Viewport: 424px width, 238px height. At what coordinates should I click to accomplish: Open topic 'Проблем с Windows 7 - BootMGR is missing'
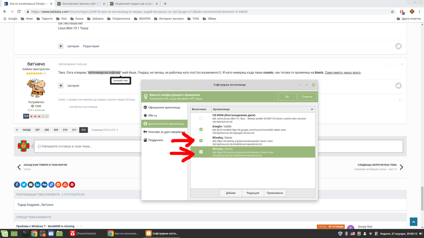click(x=45, y=226)
